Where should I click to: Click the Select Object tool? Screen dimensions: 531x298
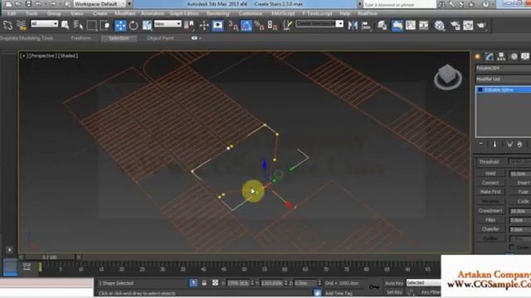click(x=65, y=26)
